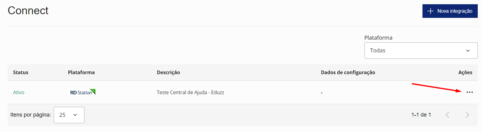The image size is (482, 132).
Task: Go to the previous page arrow
Action: (x=447, y=115)
